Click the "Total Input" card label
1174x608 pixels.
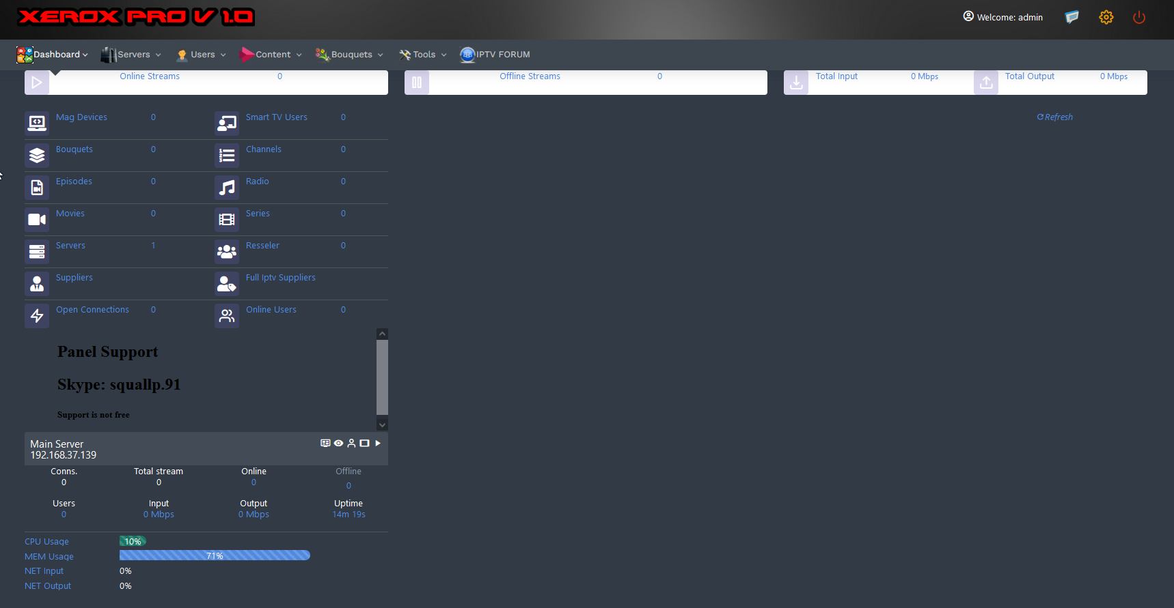[x=836, y=76]
